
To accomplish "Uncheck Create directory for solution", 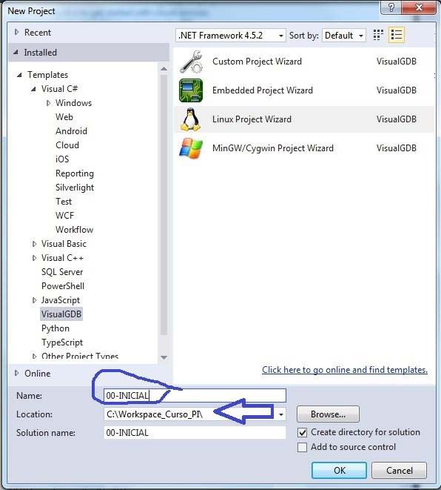I will 302,432.
